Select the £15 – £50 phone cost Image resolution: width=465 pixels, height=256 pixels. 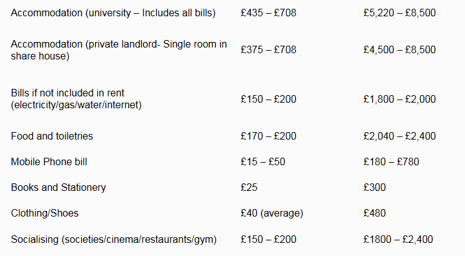262,161
